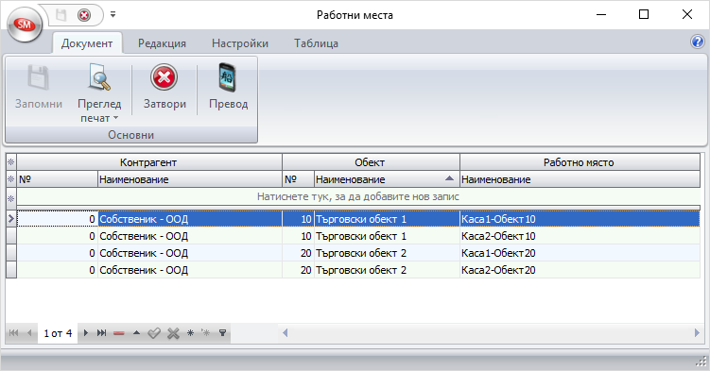Confirm edit with the checkmark navigator icon

click(154, 333)
